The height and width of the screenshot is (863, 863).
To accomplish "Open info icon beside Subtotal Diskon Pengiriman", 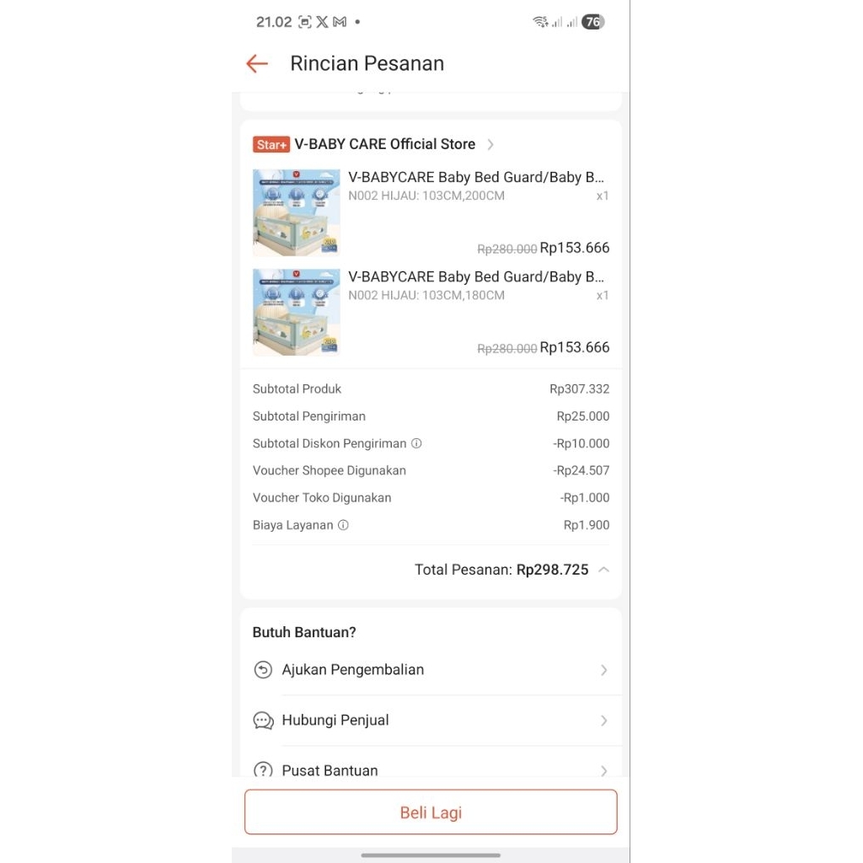I will [x=416, y=443].
